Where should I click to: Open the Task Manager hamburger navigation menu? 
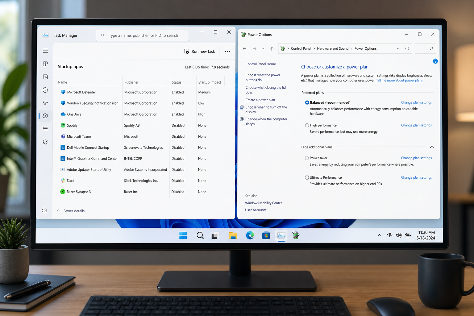point(45,51)
